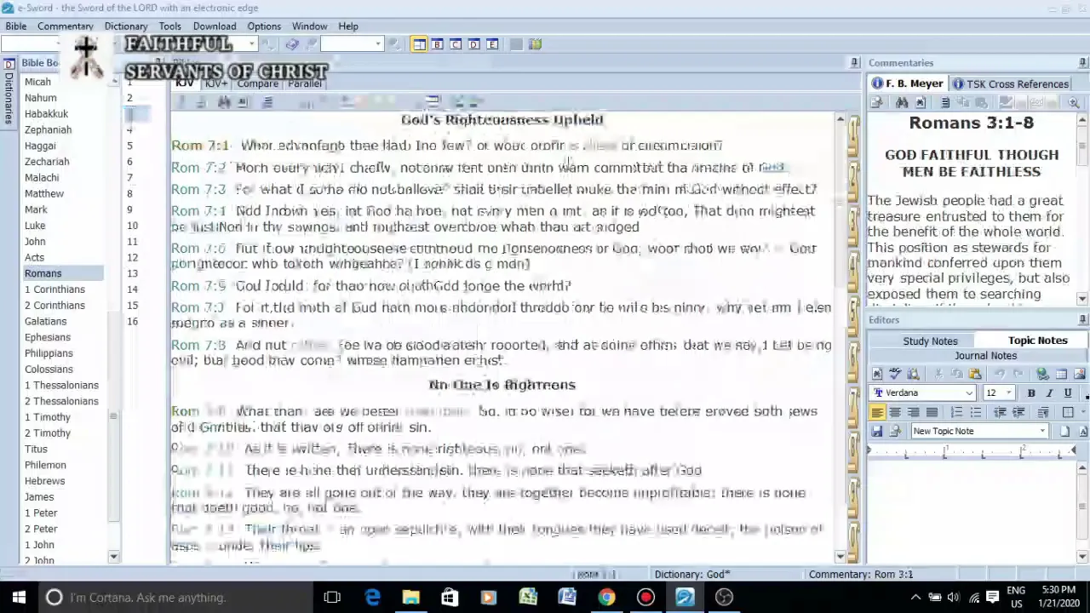The width and height of the screenshot is (1090, 613).
Task: Align the editor text left
Action: point(877,412)
